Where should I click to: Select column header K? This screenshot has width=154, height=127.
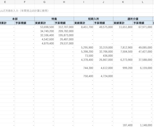(123, 2)
